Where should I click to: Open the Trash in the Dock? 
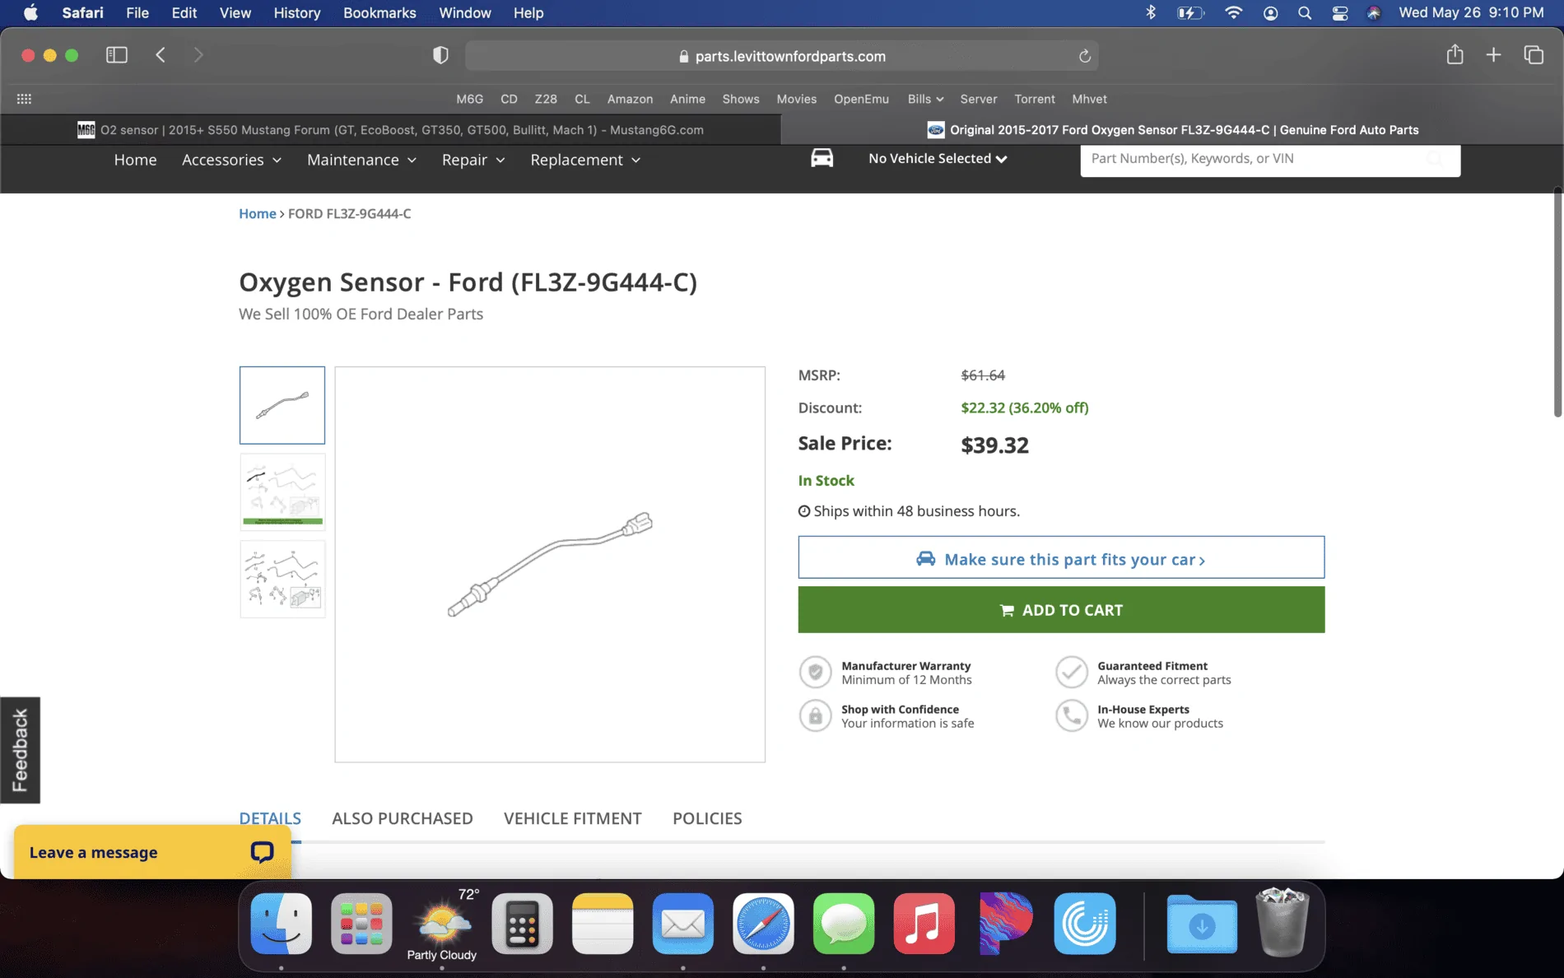tap(1282, 922)
